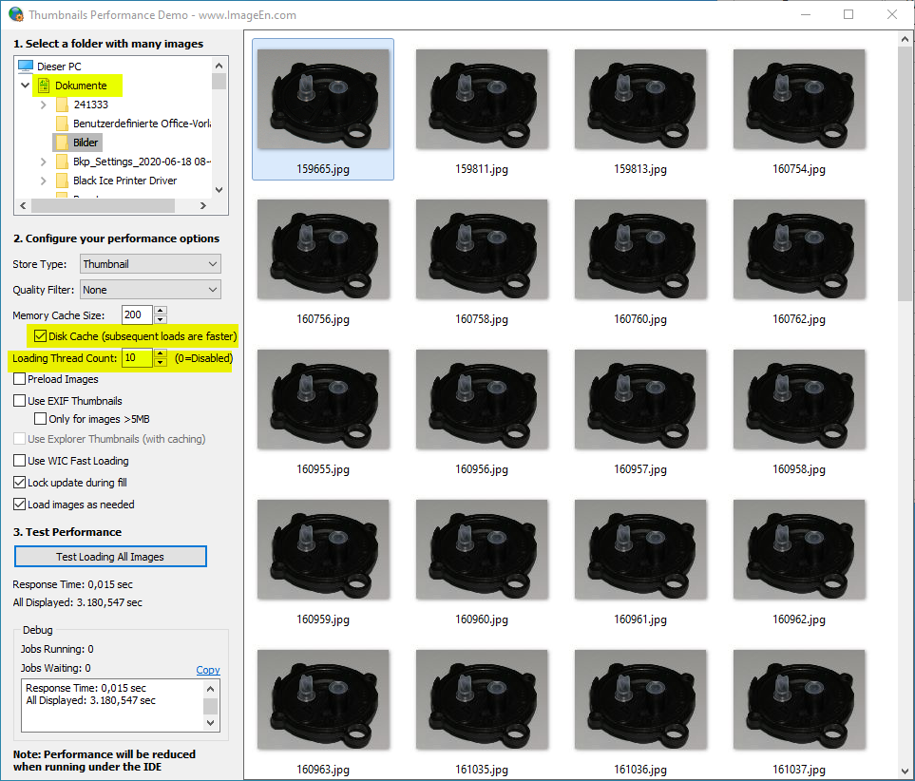Click debug log scroll down arrow
This screenshot has height=781, width=915.
pos(210,723)
